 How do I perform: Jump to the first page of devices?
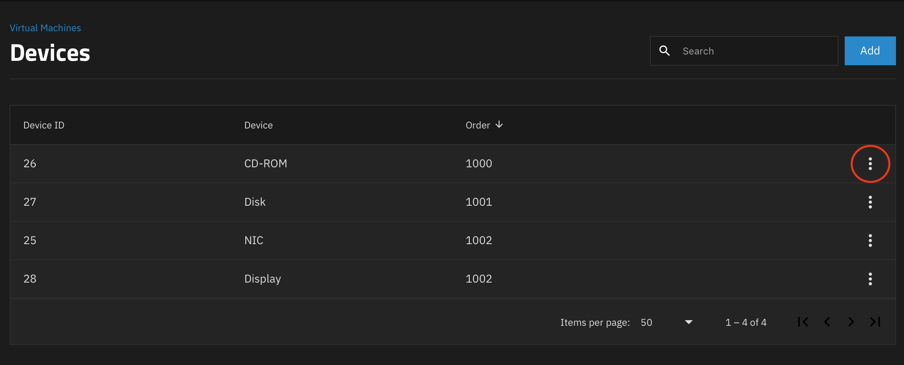803,322
